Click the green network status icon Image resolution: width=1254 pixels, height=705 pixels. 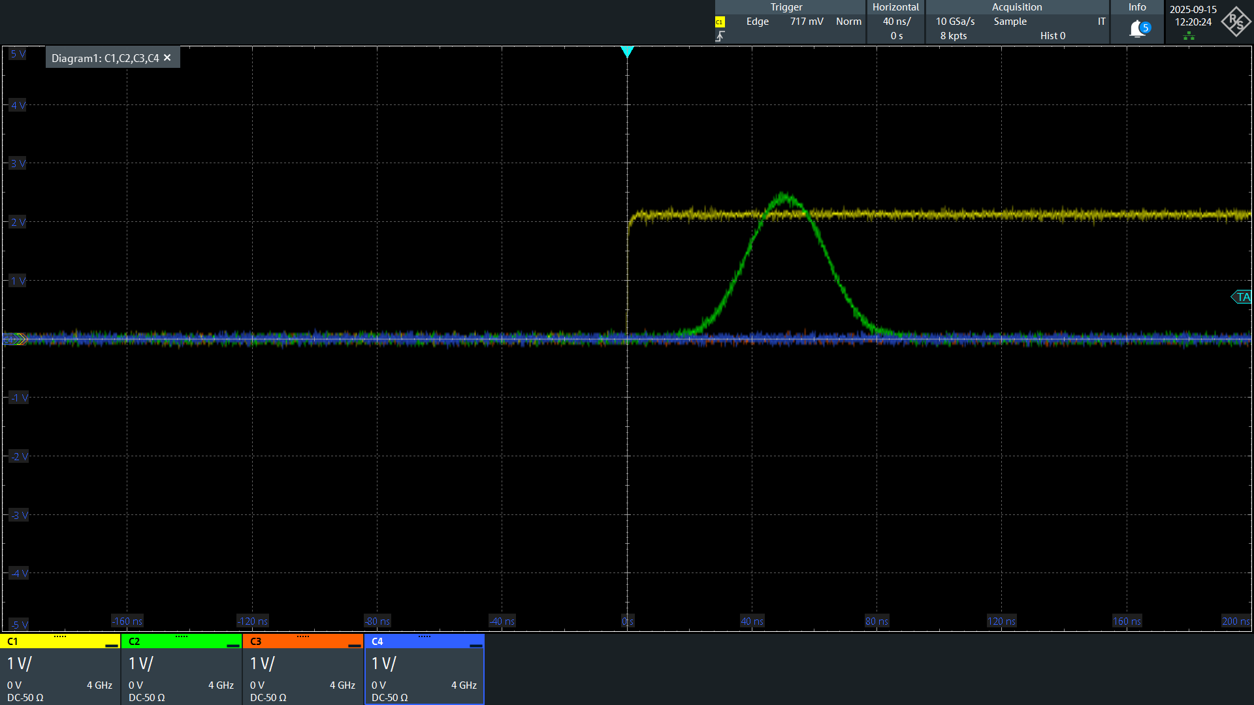click(1190, 35)
